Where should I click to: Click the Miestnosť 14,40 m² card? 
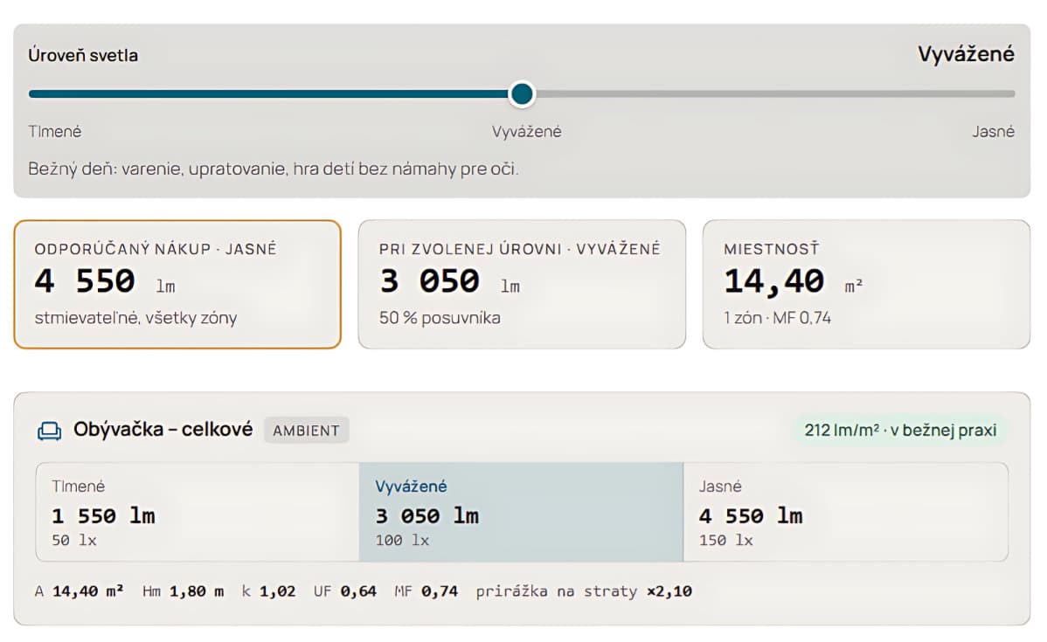pos(866,284)
